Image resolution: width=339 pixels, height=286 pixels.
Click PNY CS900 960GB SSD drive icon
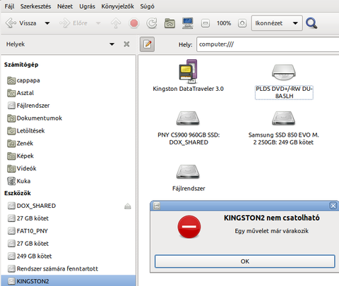(x=188, y=118)
